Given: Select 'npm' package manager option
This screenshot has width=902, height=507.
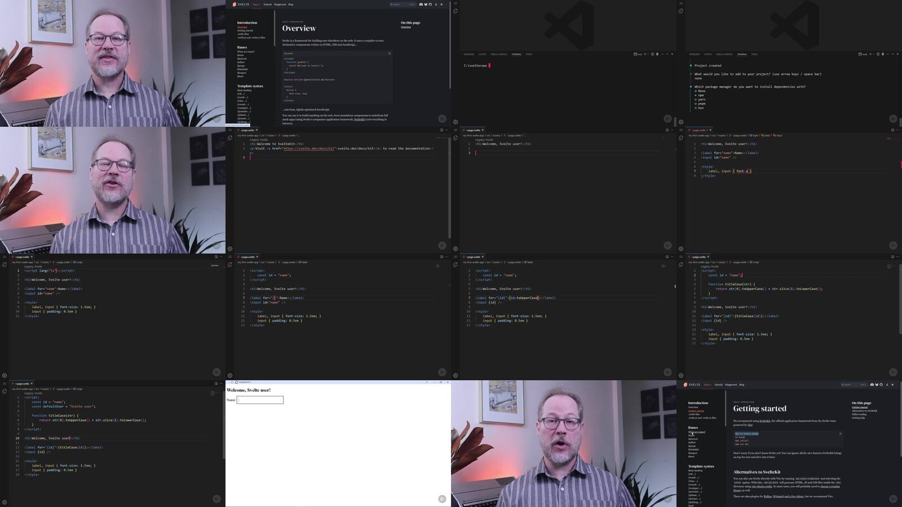Looking at the screenshot, I should 699,95.
